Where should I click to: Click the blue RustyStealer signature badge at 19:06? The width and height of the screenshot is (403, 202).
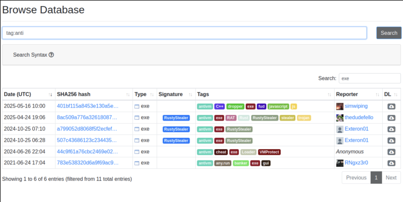point(176,118)
